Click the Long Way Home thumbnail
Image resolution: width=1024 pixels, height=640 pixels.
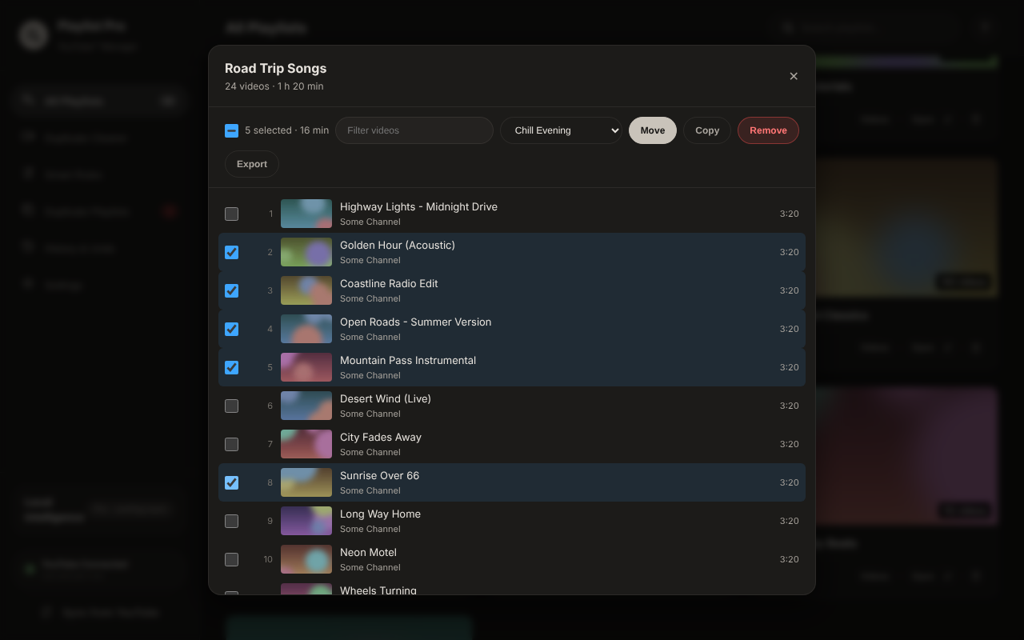coord(306,521)
